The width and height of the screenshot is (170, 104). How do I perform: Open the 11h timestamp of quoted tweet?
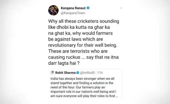point(100,73)
